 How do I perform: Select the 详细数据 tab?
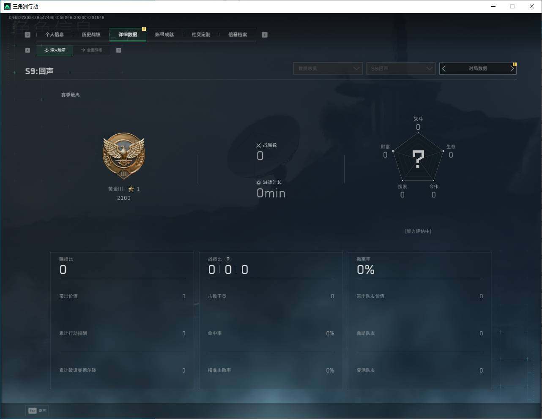[128, 35]
